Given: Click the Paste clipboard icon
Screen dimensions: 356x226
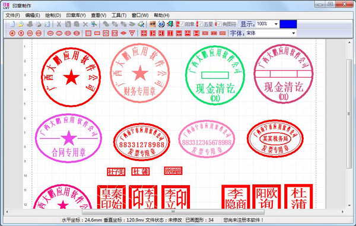Looking at the screenshot, I should click(x=77, y=24).
